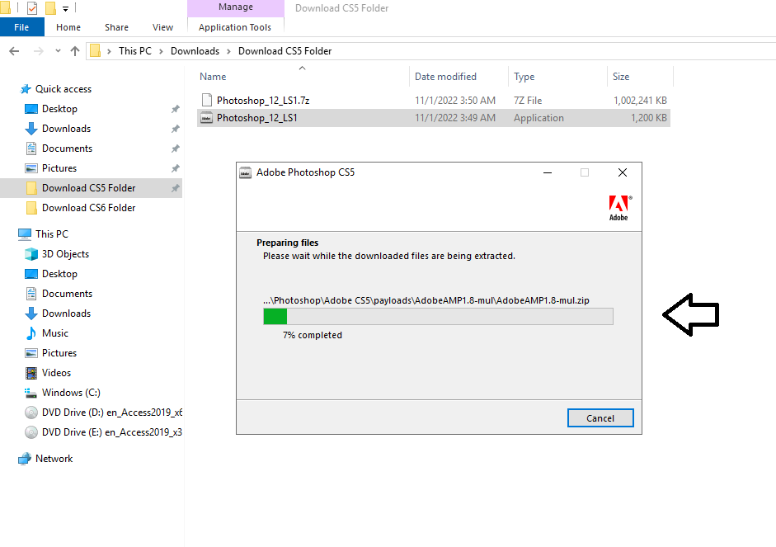This screenshot has height=547, width=776.
Task: Click the new folder quick access icon
Action: 50,8
